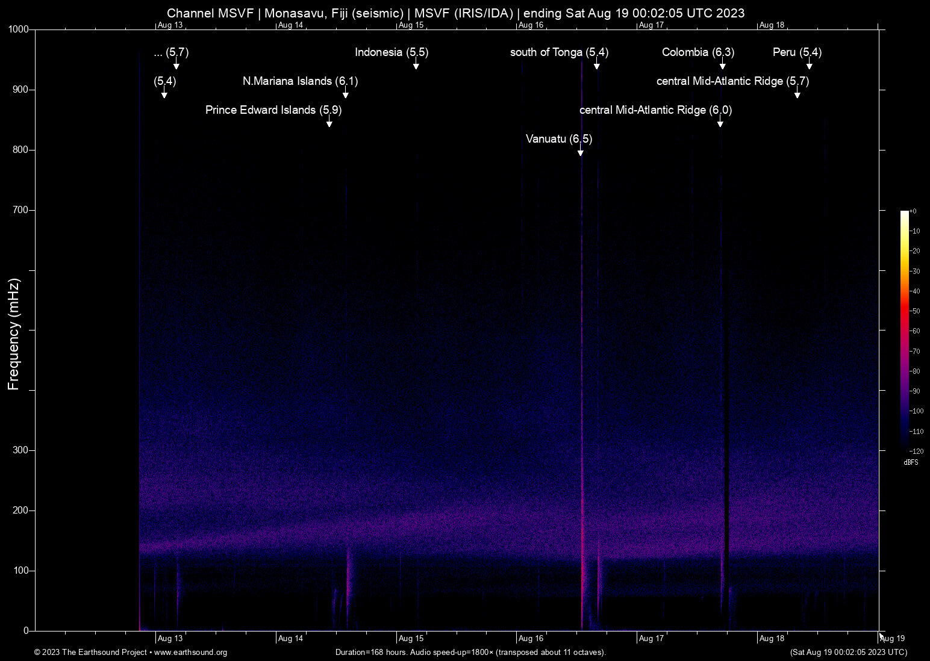Image resolution: width=930 pixels, height=661 pixels.
Task: Click the Earthsound Project copyright text
Action: [89, 653]
